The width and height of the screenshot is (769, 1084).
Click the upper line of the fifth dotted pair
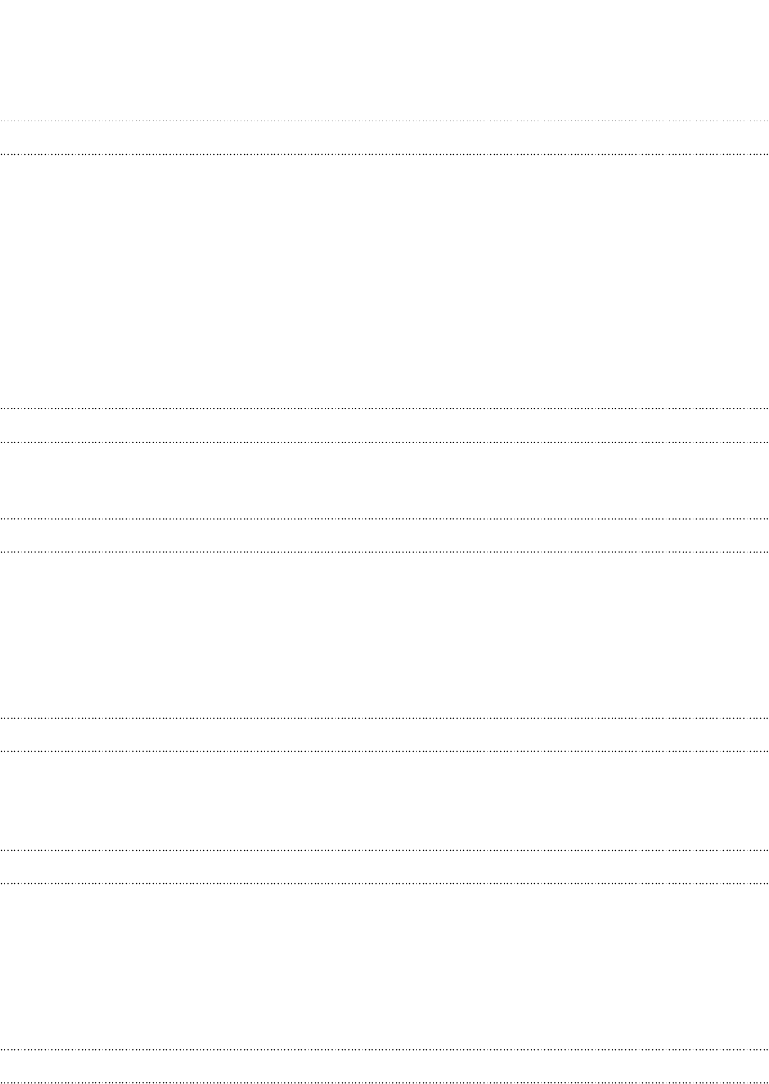pyautogui.click(x=384, y=850)
